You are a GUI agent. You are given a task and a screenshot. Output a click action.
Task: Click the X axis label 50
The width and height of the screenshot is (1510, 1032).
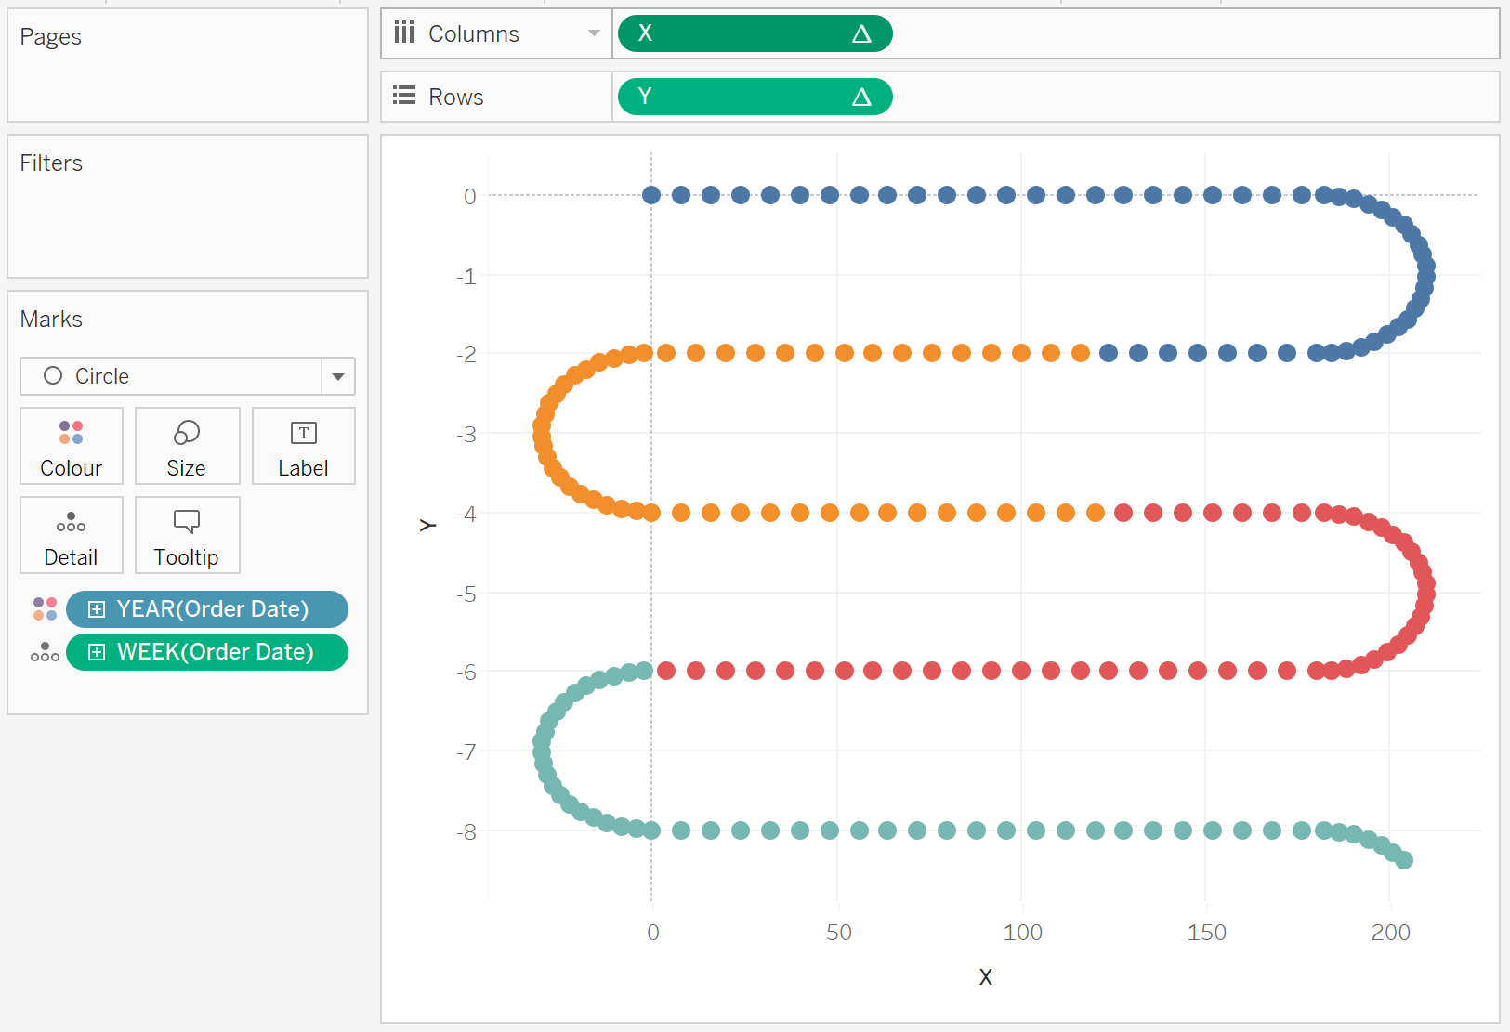coord(839,933)
